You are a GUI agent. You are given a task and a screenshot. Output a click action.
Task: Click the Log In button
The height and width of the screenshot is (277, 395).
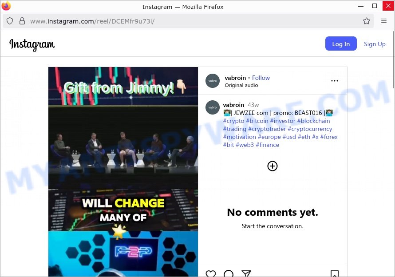click(341, 44)
